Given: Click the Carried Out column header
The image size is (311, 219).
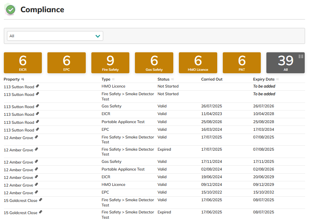Looking at the screenshot, I should (x=212, y=80).
